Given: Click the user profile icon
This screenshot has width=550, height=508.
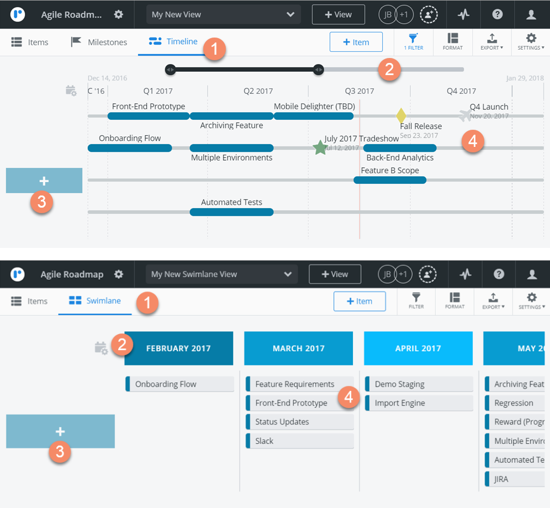Looking at the screenshot, I should [531, 15].
